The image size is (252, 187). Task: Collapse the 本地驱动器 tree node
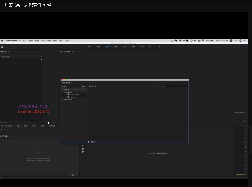pos(63,92)
